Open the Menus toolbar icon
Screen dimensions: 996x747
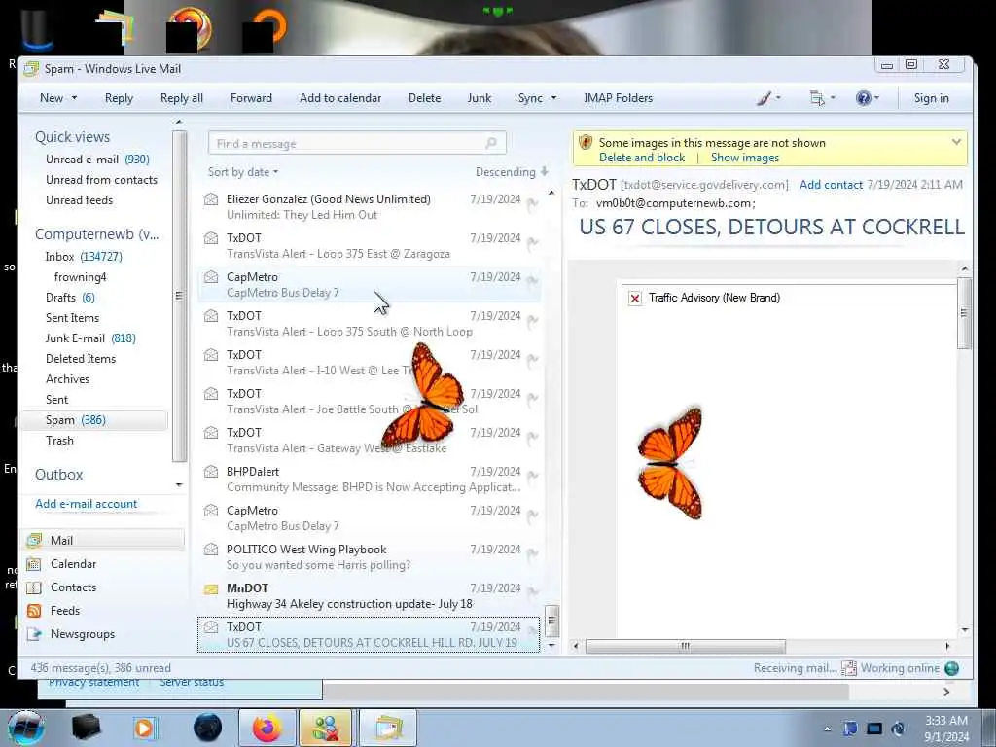(817, 98)
